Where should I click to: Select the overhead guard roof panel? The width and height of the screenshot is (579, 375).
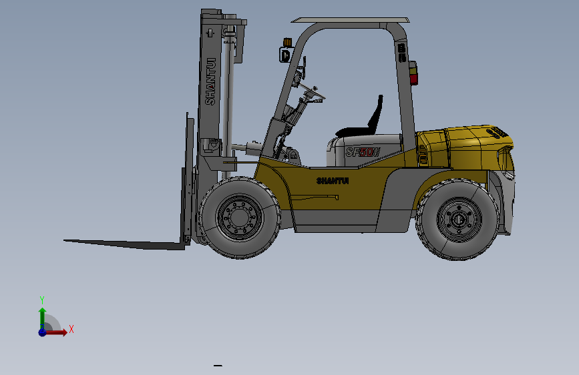pyautogui.click(x=350, y=20)
